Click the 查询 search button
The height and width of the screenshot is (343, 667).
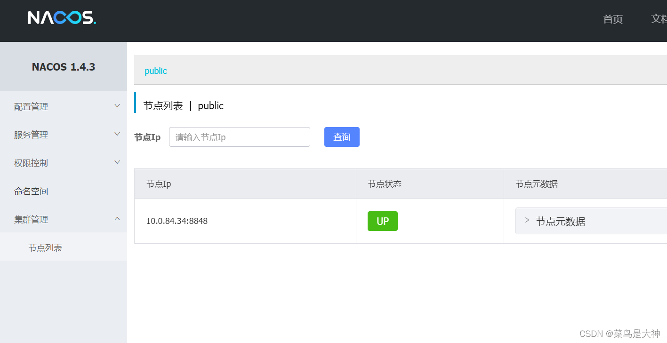tap(342, 137)
